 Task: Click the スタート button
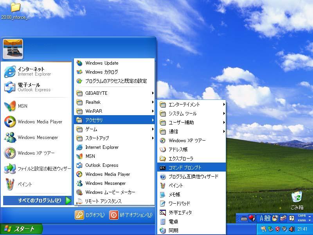pyautogui.click(x=21, y=229)
